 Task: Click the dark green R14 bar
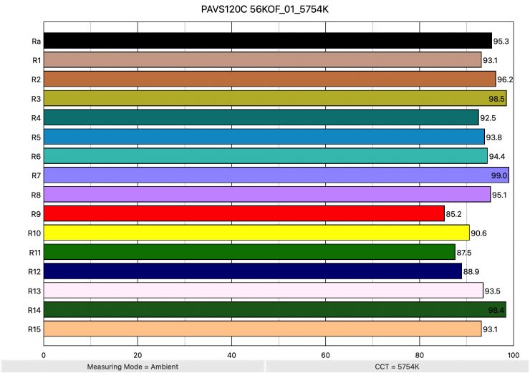coord(275,309)
